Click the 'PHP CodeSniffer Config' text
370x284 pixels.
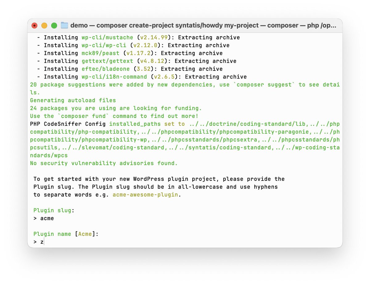point(68,124)
